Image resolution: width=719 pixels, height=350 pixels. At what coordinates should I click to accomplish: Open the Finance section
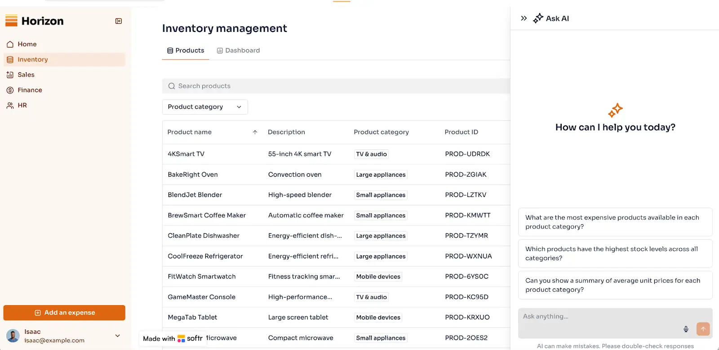64,90
